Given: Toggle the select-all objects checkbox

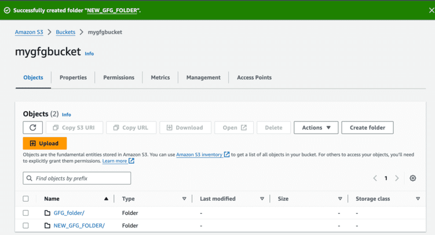Looking at the screenshot, I should coord(26,199).
